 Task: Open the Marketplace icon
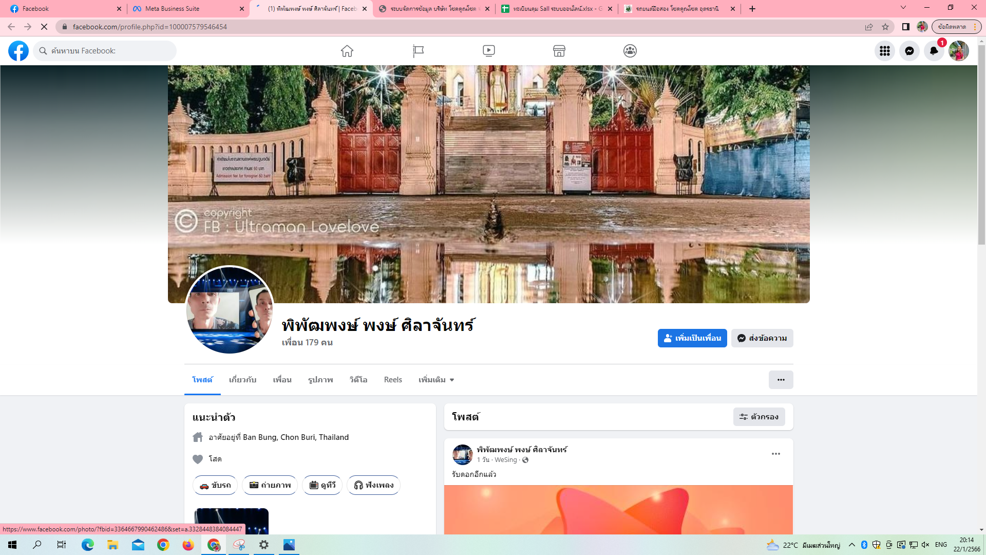[559, 51]
